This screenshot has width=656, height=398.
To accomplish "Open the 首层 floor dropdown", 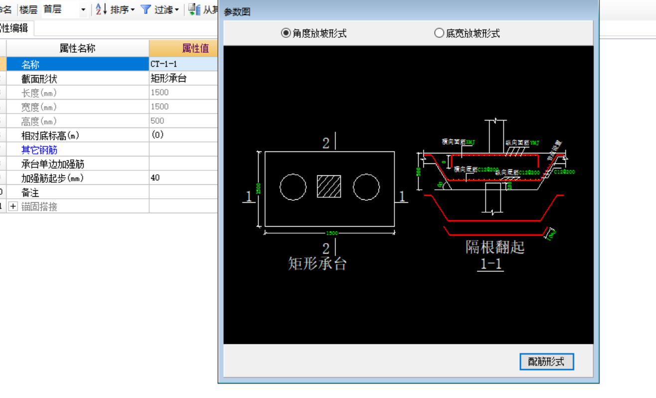I will pyautogui.click(x=83, y=9).
